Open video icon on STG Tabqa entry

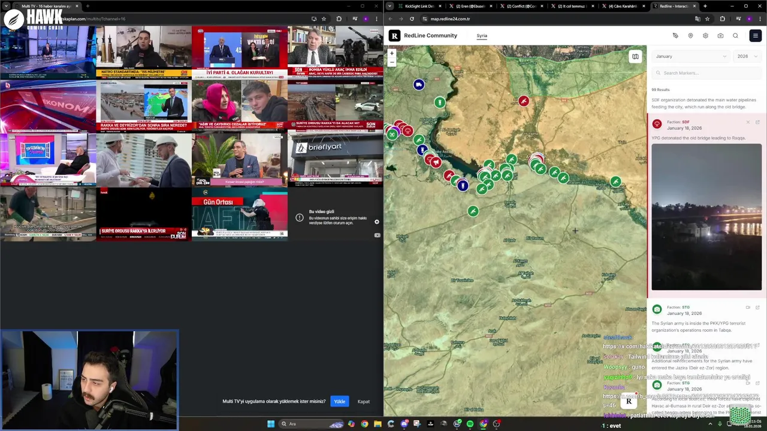click(748, 308)
